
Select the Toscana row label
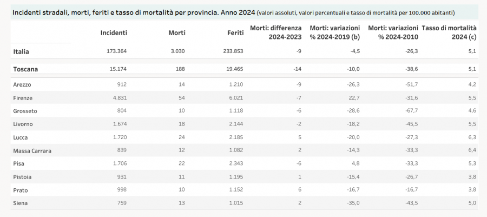tap(25, 69)
